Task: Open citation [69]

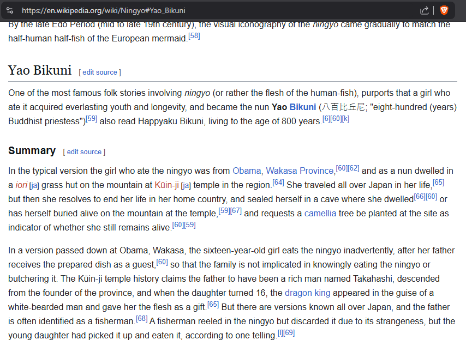Action: (x=289, y=333)
